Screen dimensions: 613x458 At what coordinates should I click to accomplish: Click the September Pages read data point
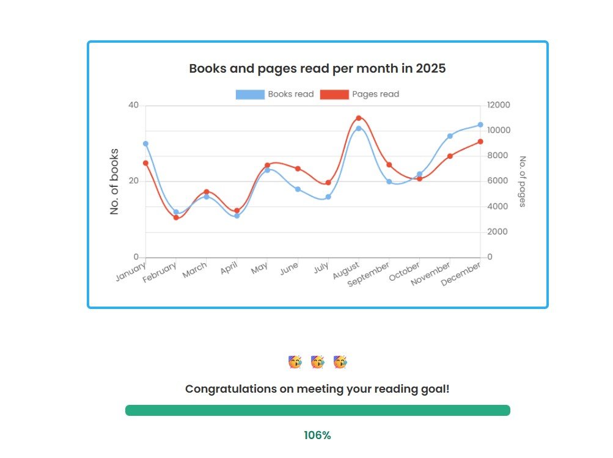click(x=389, y=165)
